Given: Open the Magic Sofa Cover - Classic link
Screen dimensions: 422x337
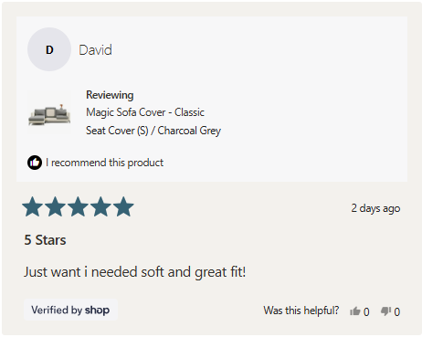Looking at the screenshot, I should 145,112.
